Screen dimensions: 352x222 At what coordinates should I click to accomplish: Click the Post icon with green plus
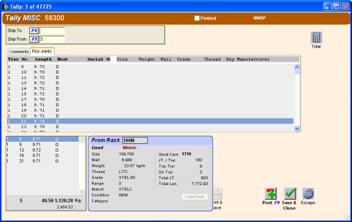click(x=271, y=194)
